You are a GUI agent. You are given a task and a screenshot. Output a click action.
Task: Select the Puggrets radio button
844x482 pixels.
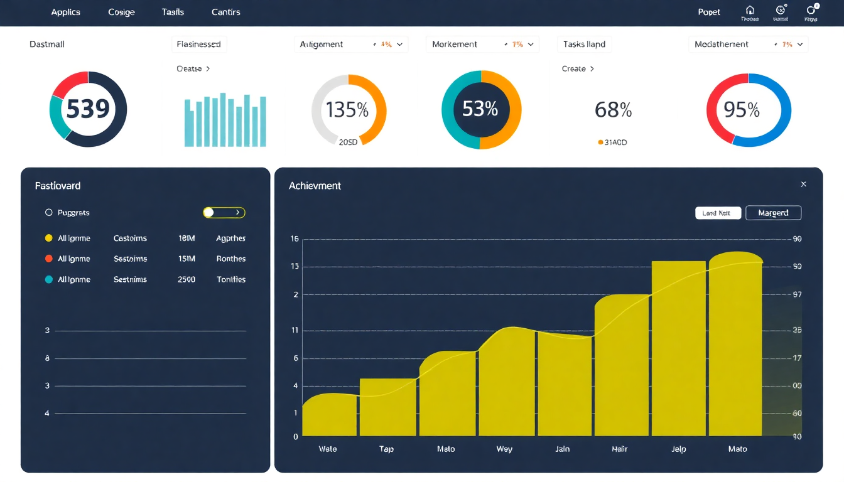[x=49, y=213]
